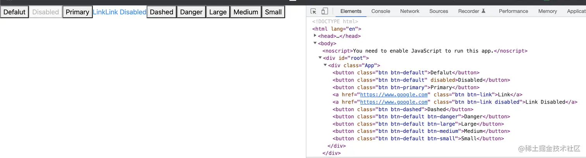Click the Dashed button
Viewport: 586px width, 158px height.
(162, 12)
